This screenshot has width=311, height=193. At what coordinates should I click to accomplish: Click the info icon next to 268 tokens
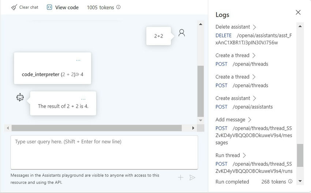tap(290, 181)
